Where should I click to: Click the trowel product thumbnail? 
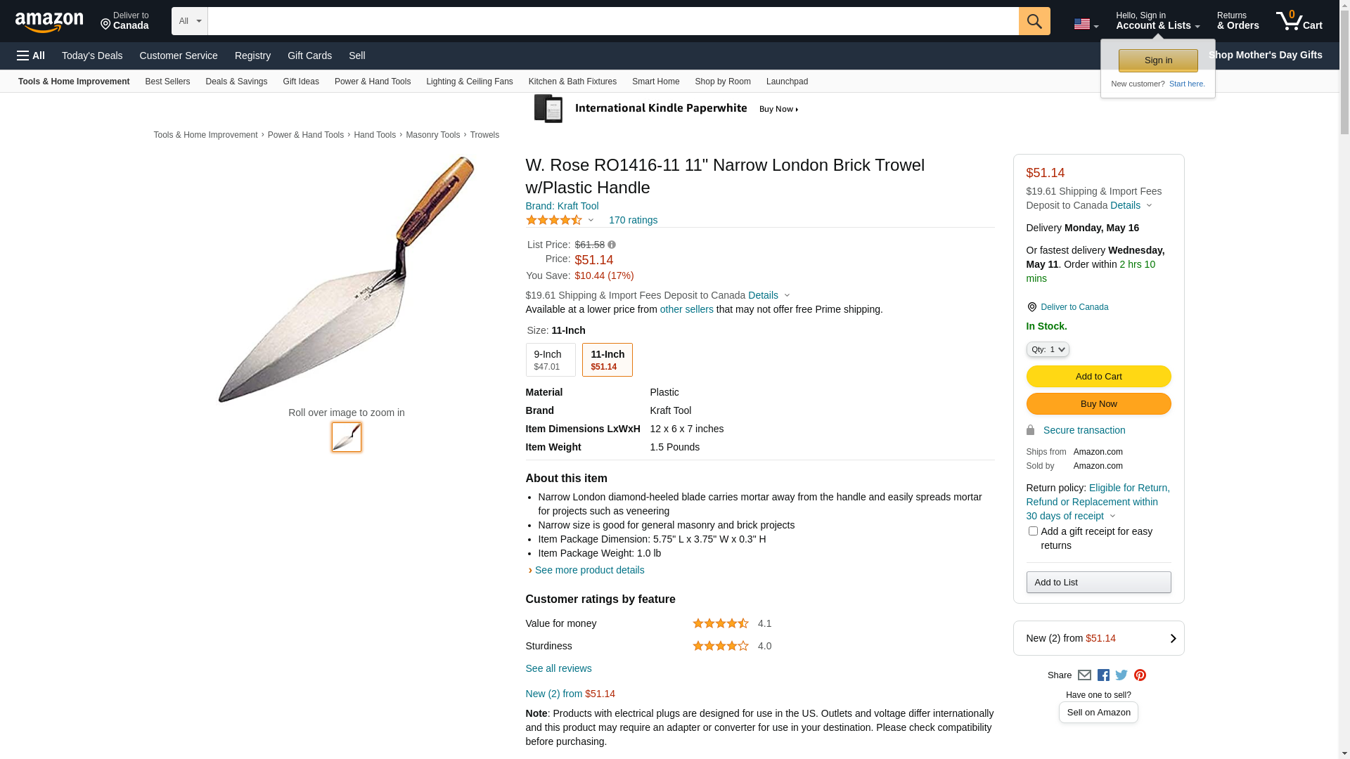click(x=347, y=437)
